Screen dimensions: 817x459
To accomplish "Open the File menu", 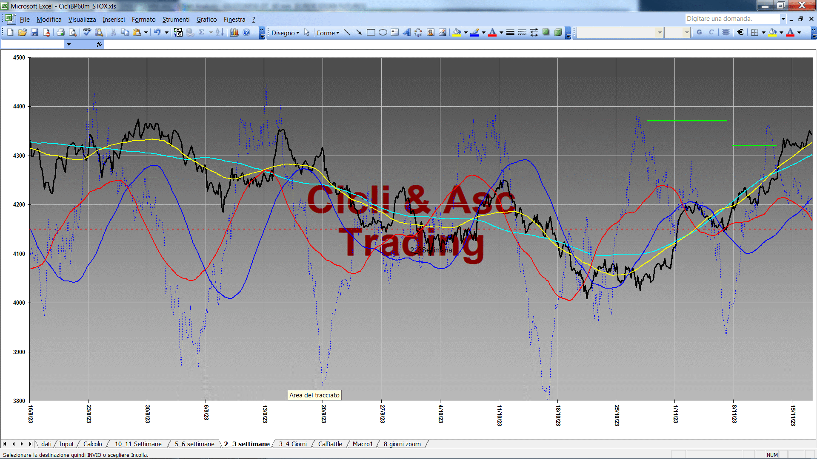I will click(25, 20).
